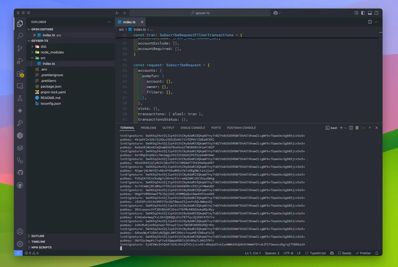Create a new terminal with the plus icon

[x=341, y=128]
